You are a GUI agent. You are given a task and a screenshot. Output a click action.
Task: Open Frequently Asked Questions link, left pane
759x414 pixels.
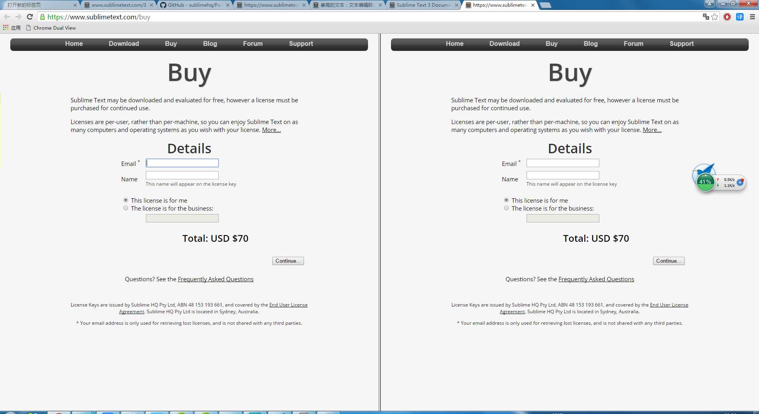[x=215, y=279]
